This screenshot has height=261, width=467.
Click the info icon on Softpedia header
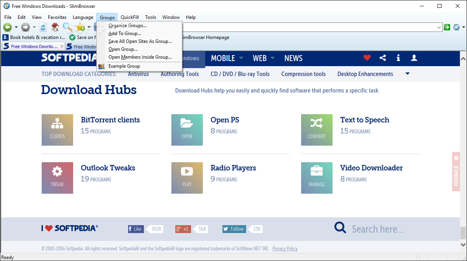[398, 58]
